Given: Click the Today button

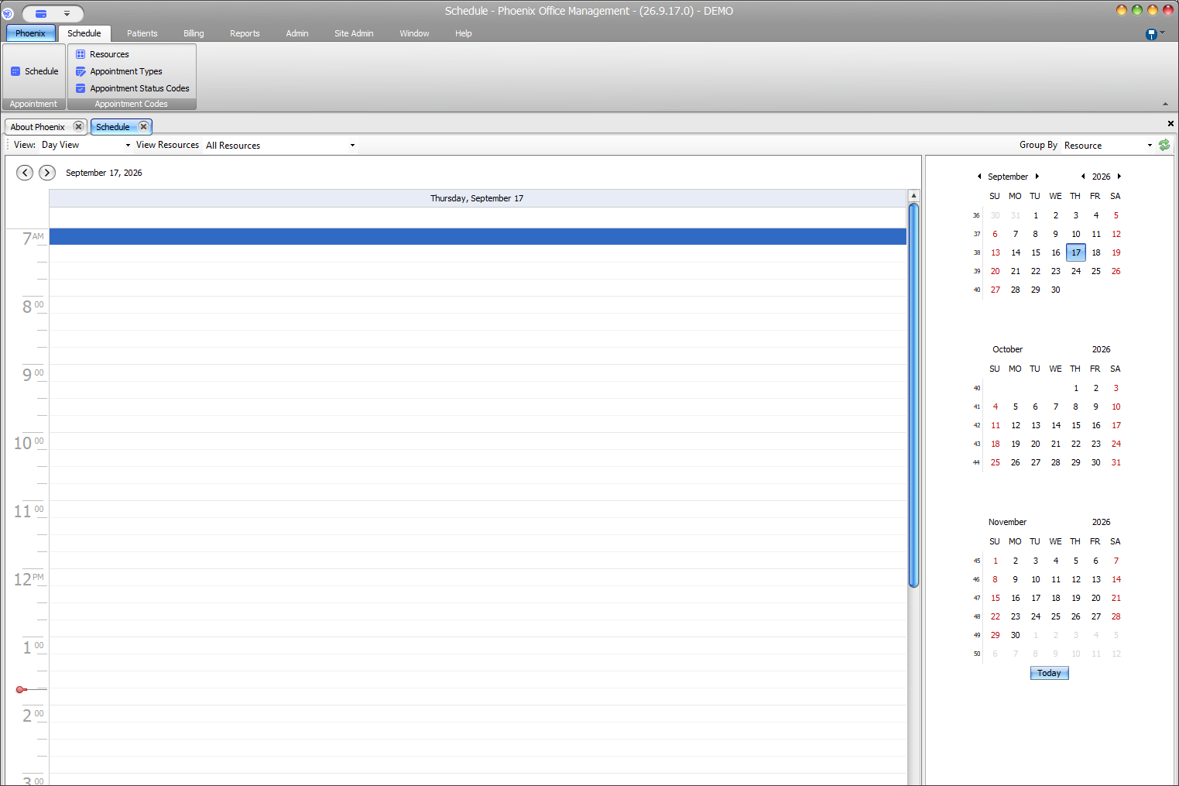Looking at the screenshot, I should [1049, 673].
